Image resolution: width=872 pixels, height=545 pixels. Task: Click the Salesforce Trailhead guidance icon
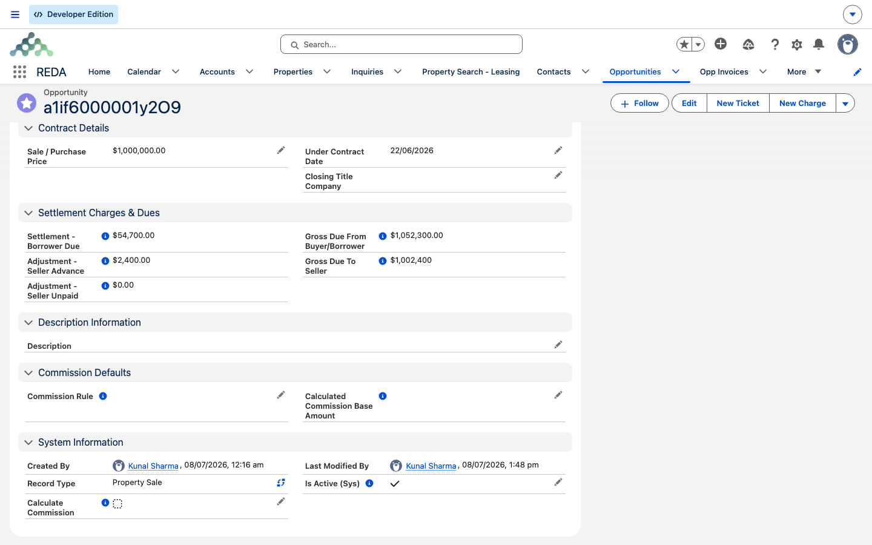click(x=748, y=44)
